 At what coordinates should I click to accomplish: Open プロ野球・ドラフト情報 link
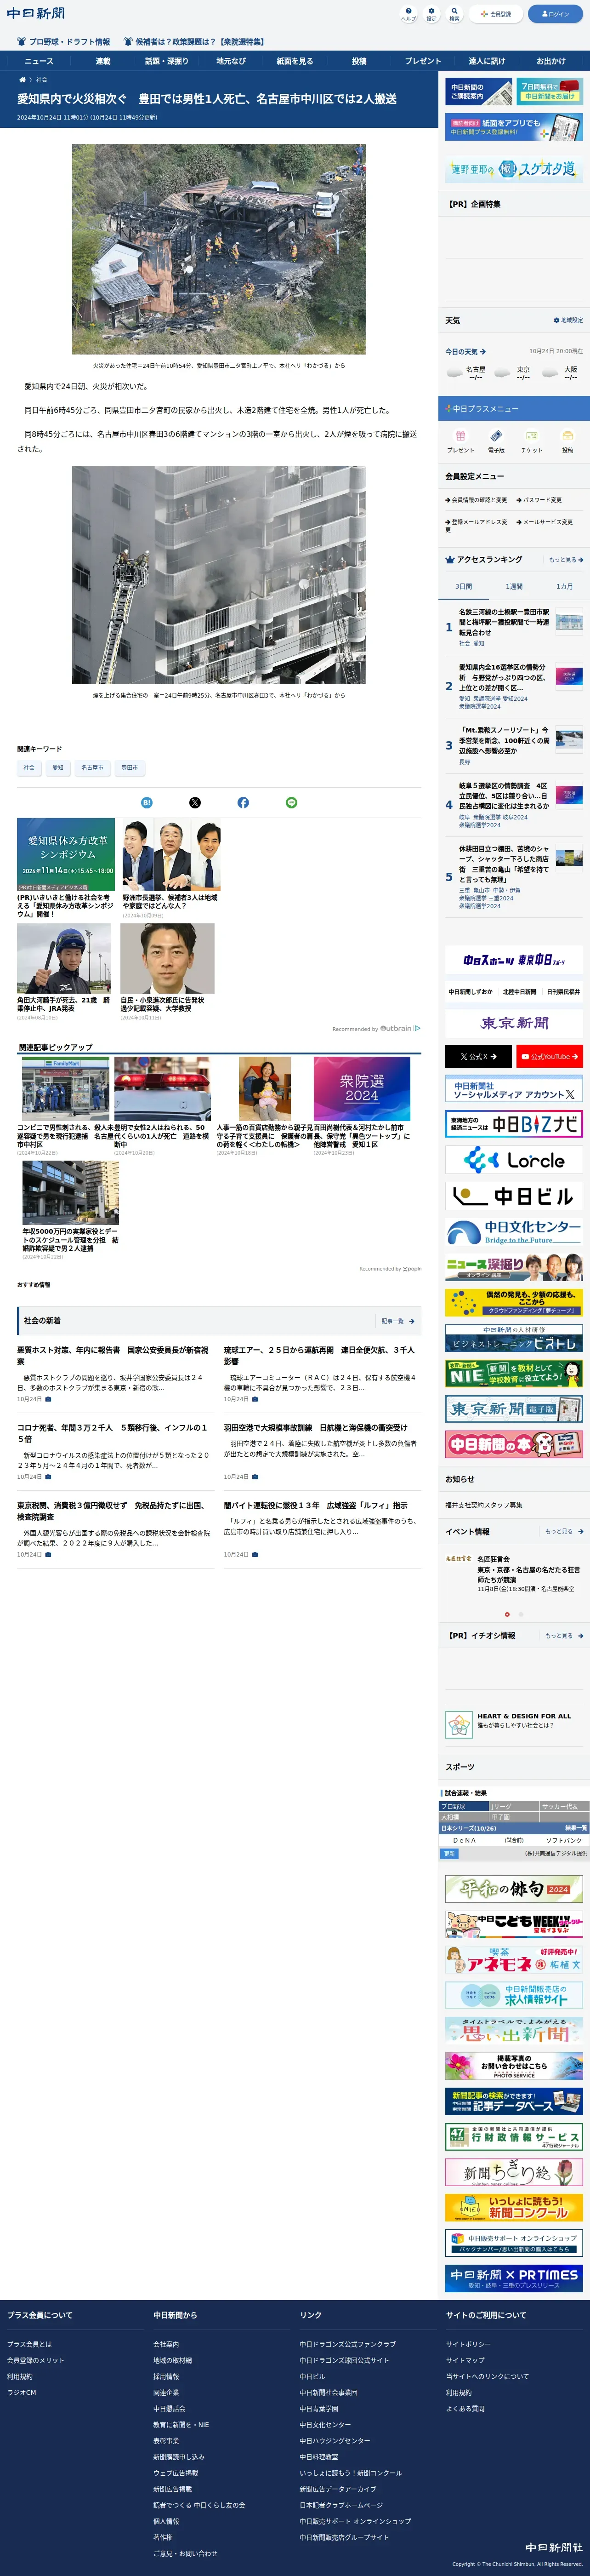[x=63, y=42]
